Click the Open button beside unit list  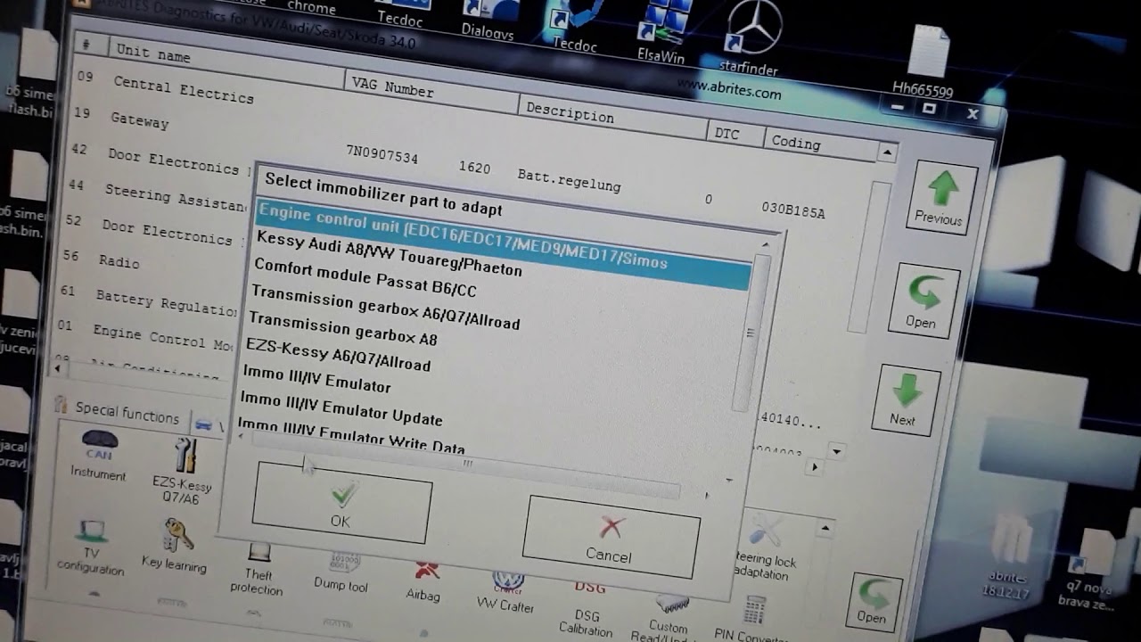pyautogui.click(x=923, y=300)
